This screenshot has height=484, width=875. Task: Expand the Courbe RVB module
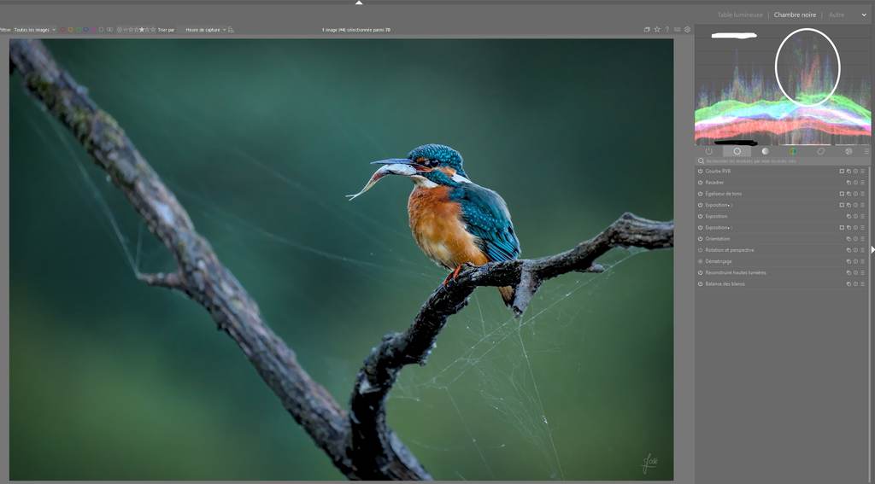(718, 172)
